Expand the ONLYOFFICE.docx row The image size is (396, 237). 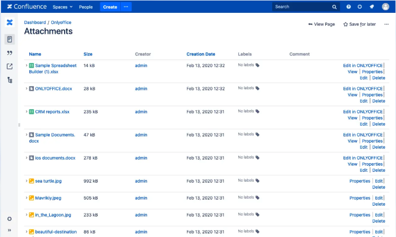click(x=26, y=88)
